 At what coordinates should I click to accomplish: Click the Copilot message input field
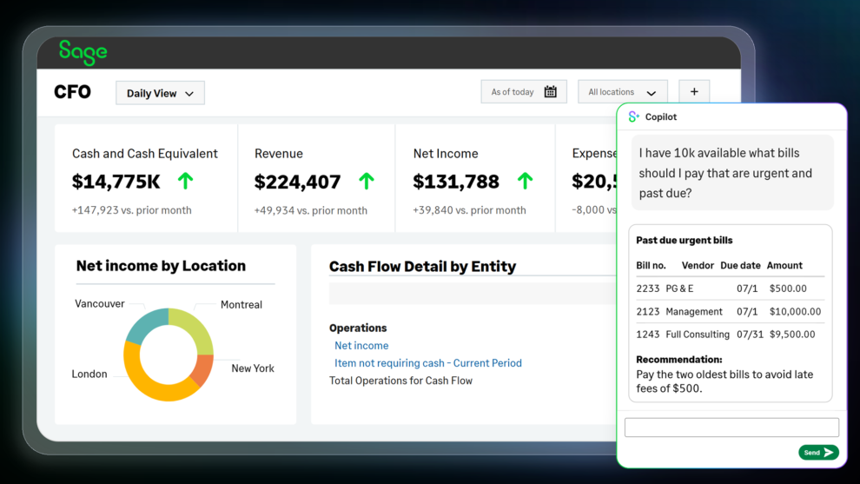click(x=731, y=427)
